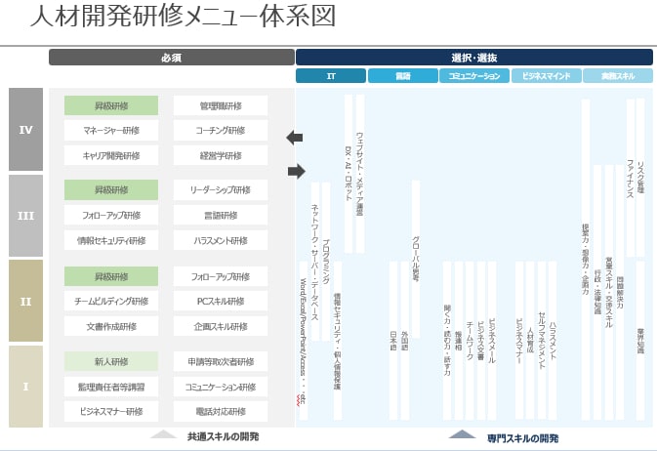Click the vertical 外国語 bar
The image size is (657, 451).
coord(405,341)
